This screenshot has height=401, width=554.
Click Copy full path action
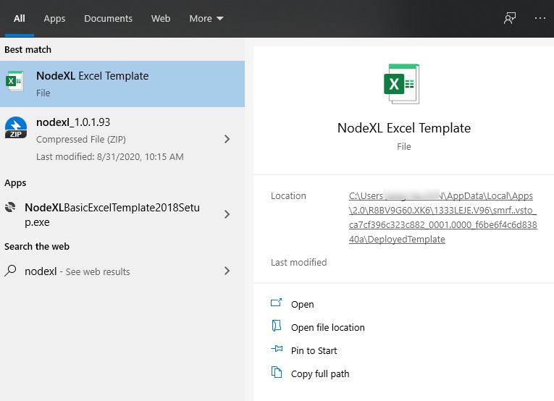[320, 373]
